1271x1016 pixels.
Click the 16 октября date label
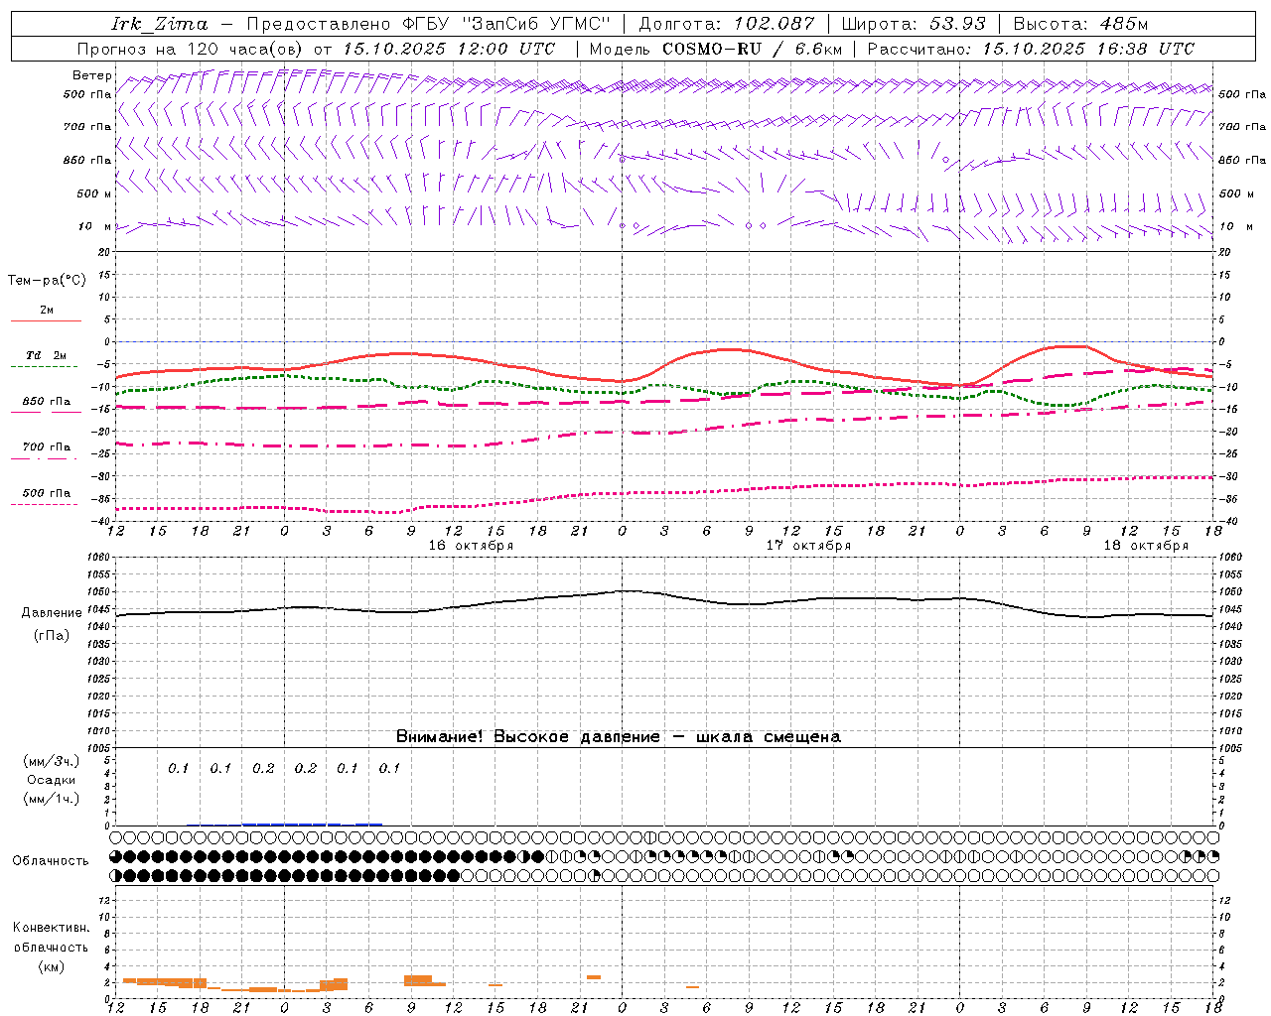[471, 546]
